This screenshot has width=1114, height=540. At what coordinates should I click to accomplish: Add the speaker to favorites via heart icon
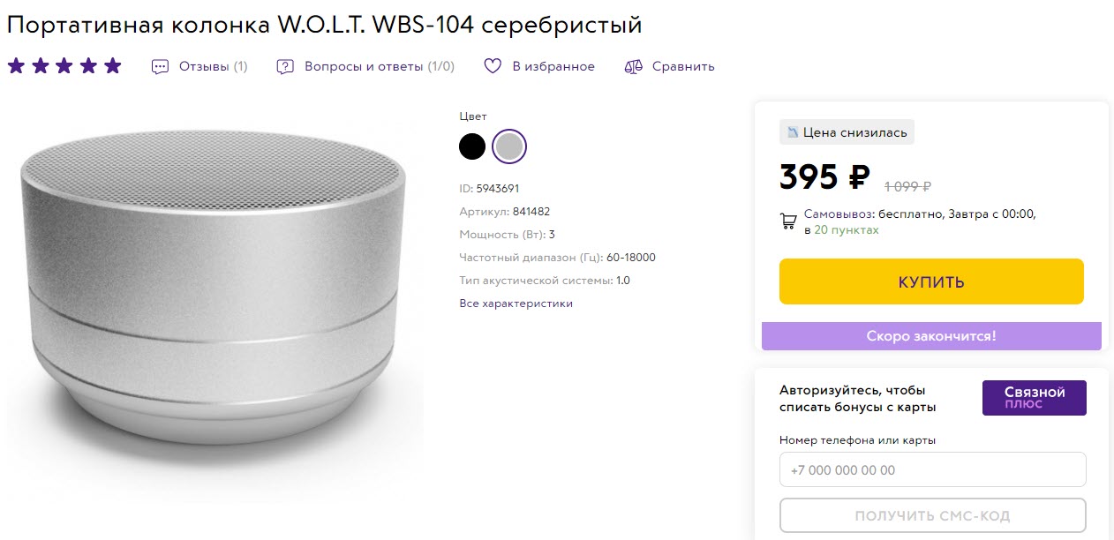point(493,65)
